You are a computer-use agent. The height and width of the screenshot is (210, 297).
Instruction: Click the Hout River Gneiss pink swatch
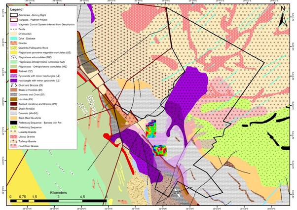[x=14, y=146]
